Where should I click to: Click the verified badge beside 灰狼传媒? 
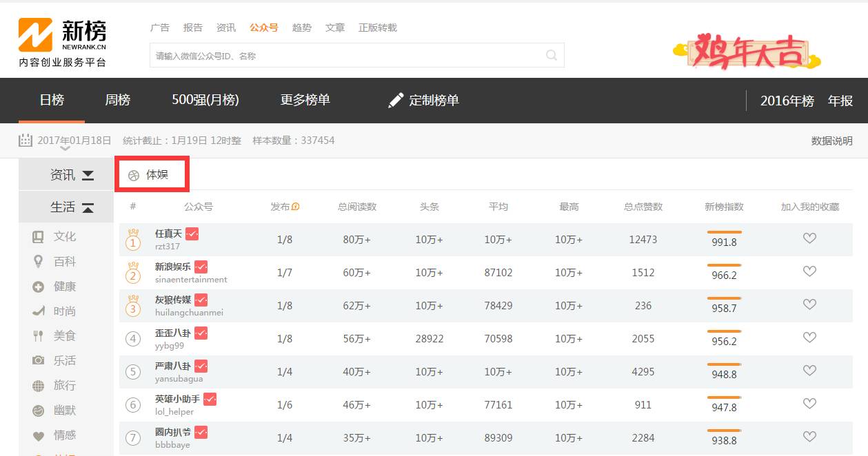pos(201,300)
